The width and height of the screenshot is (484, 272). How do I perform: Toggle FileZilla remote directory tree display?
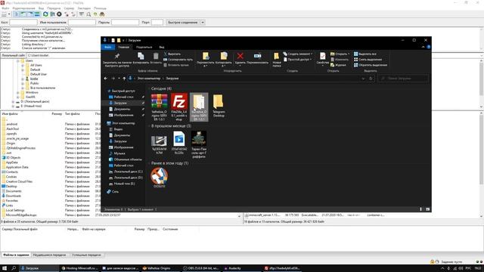(30, 14)
